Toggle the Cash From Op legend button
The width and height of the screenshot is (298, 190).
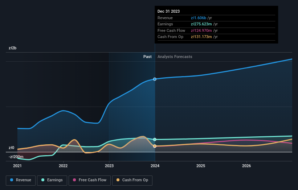click(132, 180)
